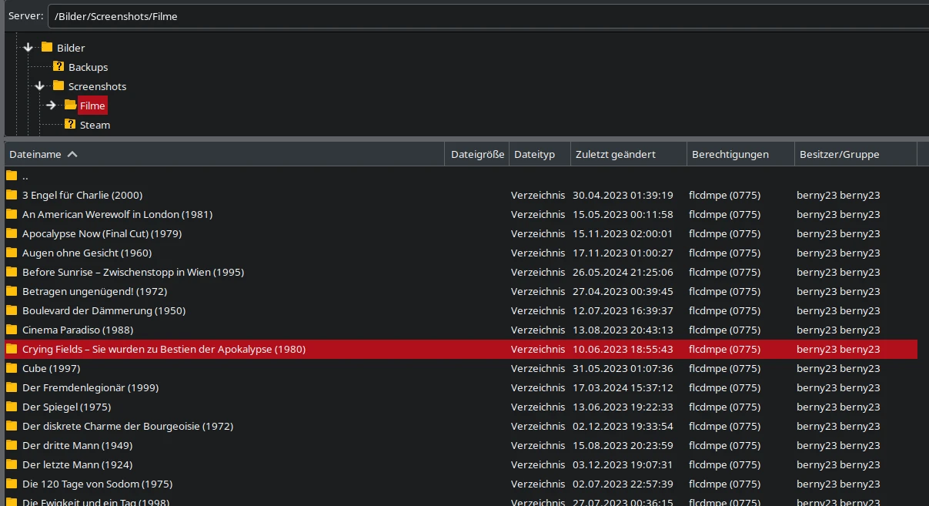This screenshot has height=506, width=929.
Task: Click date '10.06.2023 18:55:43' in highlighted row
Action: [x=623, y=349]
